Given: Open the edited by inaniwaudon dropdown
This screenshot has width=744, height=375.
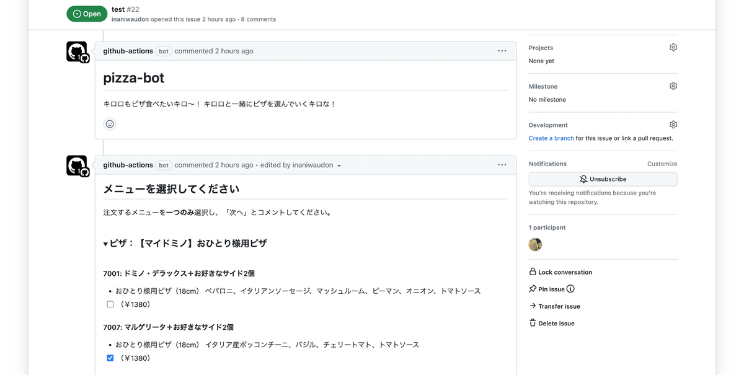Looking at the screenshot, I should [301, 165].
